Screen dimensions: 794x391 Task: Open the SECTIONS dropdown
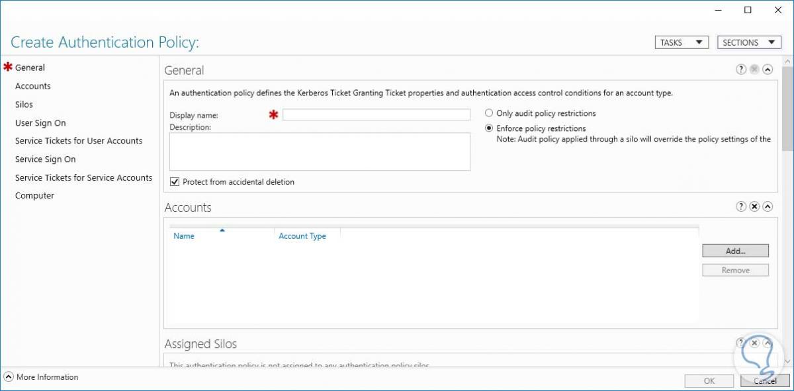[748, 42]
